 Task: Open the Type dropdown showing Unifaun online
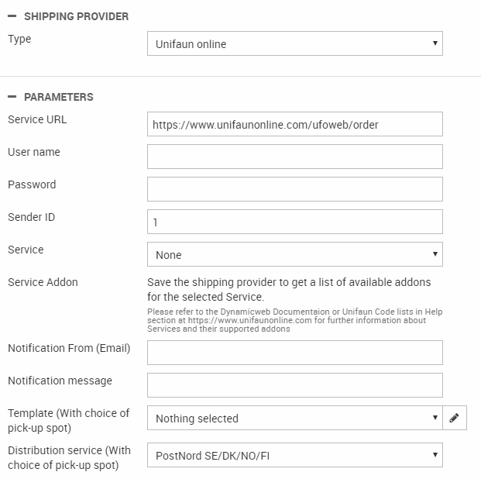pos(294,44)
